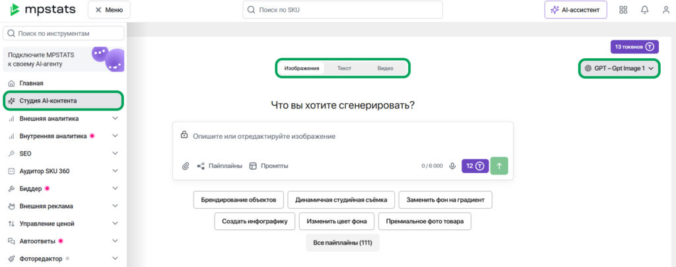Click the Внешняя реклама icon
676x267 pixels.
click(12, 206)
